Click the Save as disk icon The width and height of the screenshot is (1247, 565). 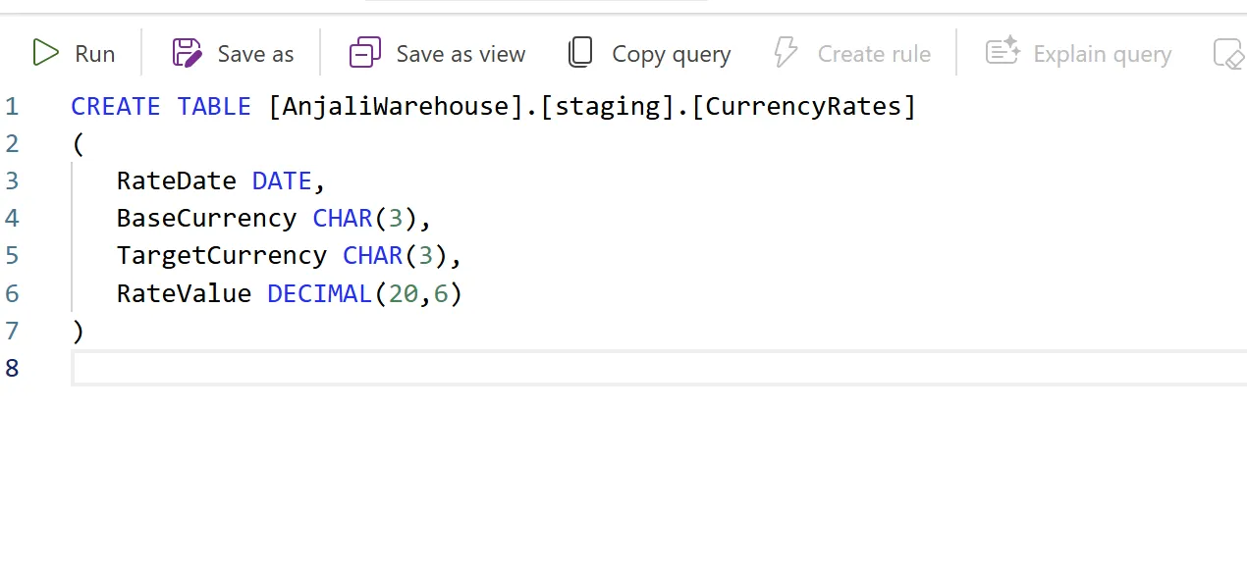click(187, 53)
